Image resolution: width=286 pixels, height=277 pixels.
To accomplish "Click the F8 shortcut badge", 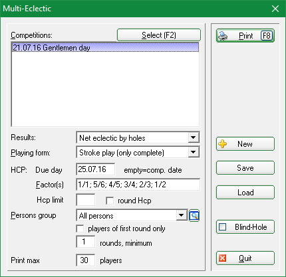I will pyautogui.click(x=266, y=36).
